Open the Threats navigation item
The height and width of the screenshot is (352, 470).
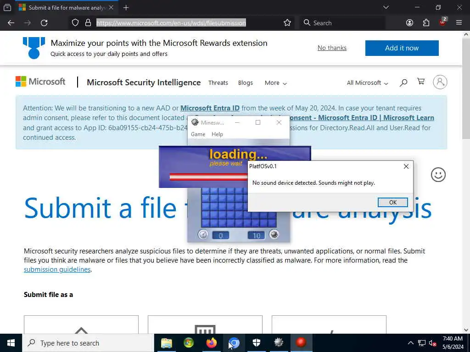click(218, 82)
